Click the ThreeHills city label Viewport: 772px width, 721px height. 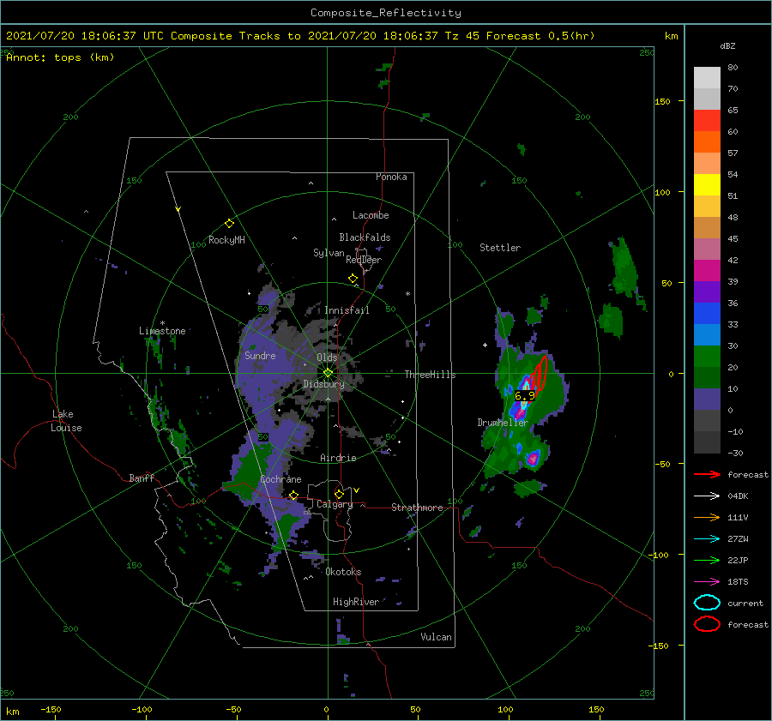430,375
